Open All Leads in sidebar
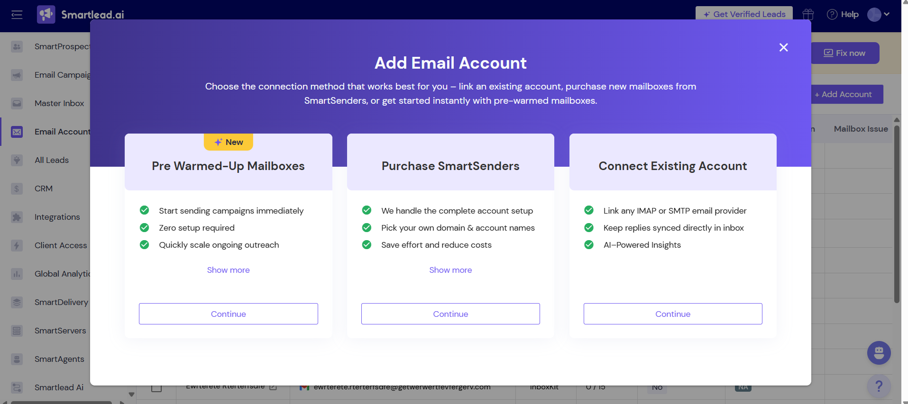This screenshot has height=404, width=908. click(x=52, y=160)
